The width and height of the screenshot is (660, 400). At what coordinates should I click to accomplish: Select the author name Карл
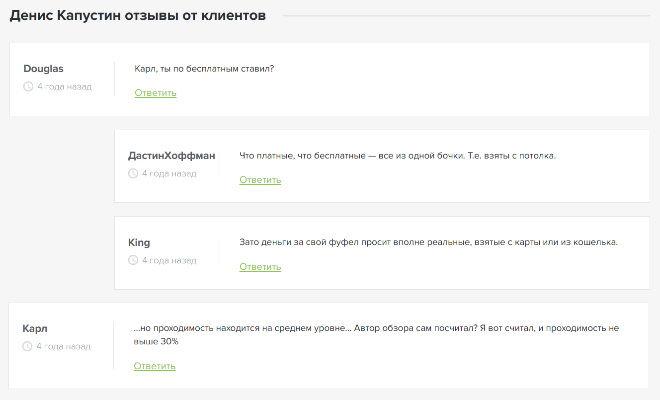[x=35, y=329]
